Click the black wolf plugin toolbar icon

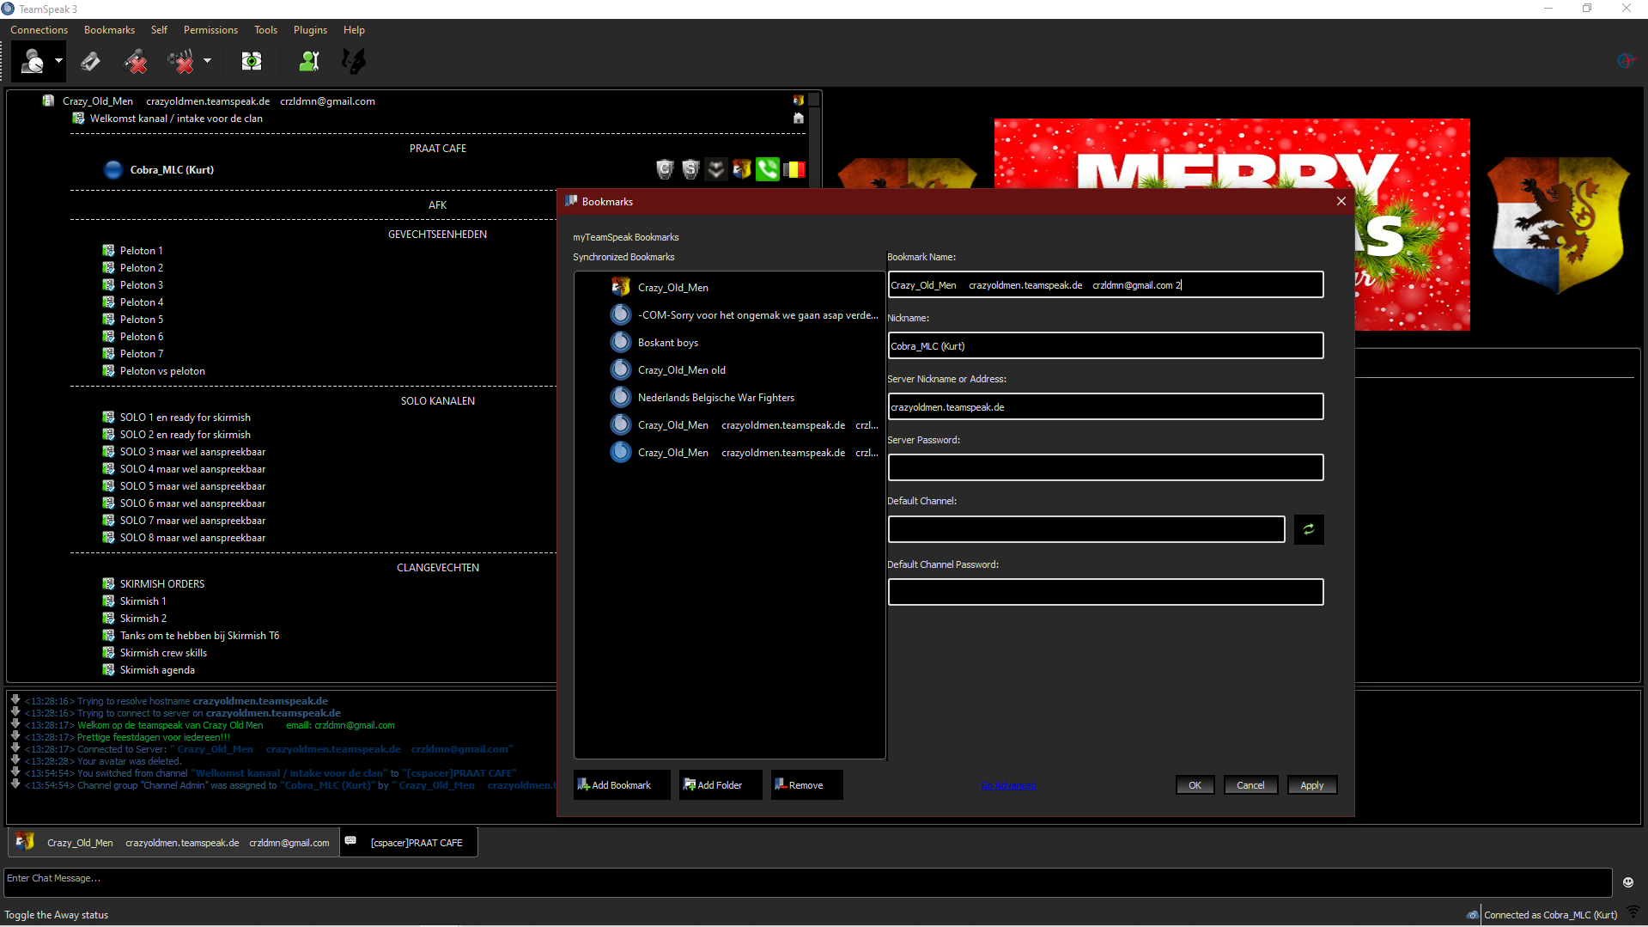point(354,61)
